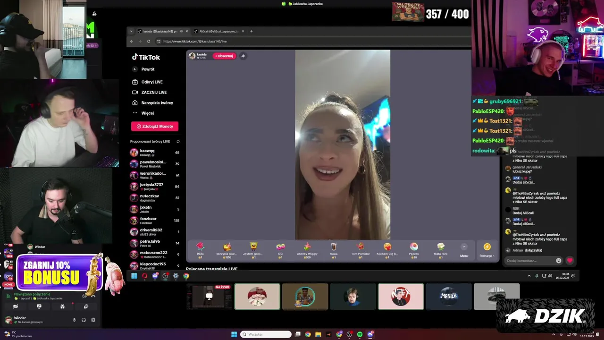Open site info icon in address bar
Screen dimensions: 604x340
159,41
